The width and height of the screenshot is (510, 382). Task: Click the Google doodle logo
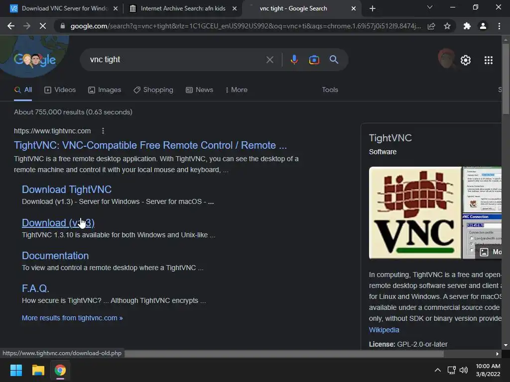pos(34,60)
